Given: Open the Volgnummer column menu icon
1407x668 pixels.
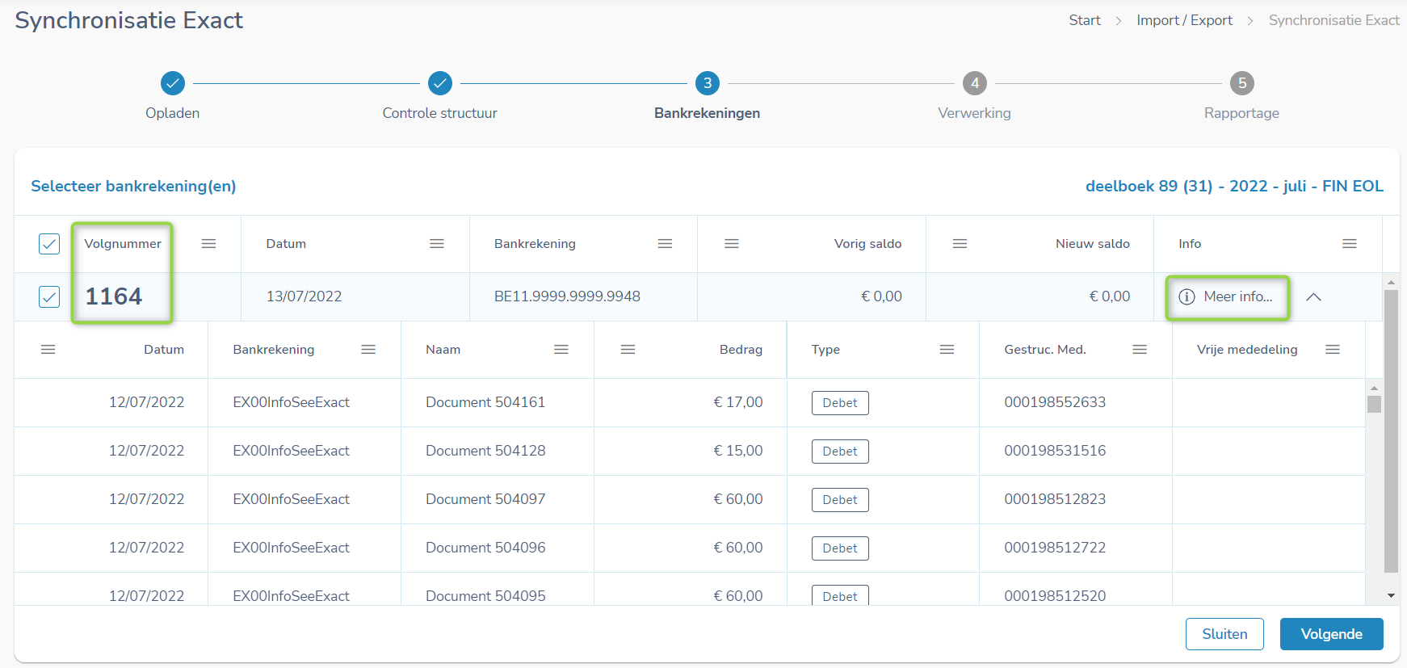Looking at the screenshot, I should (208, 244).
